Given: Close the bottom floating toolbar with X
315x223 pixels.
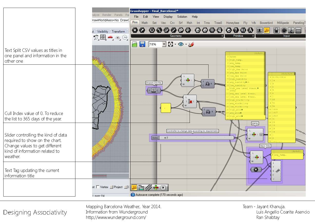Looking at the screenshot, I should coord(163,188).
